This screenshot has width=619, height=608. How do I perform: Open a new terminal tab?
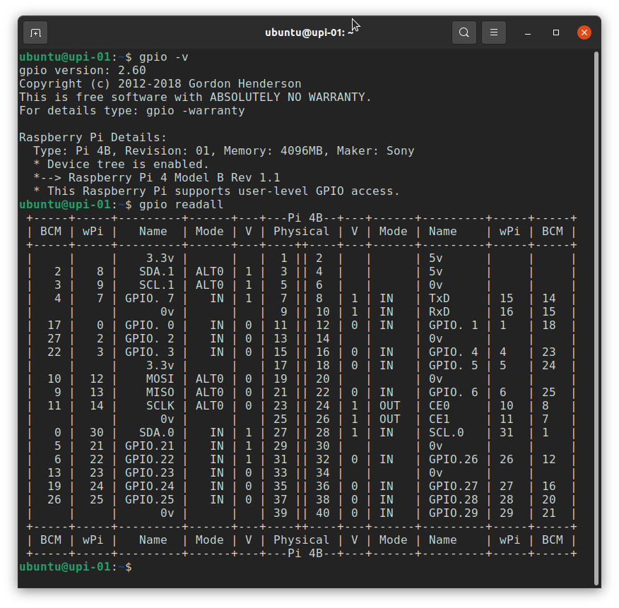tap(35, 32)
